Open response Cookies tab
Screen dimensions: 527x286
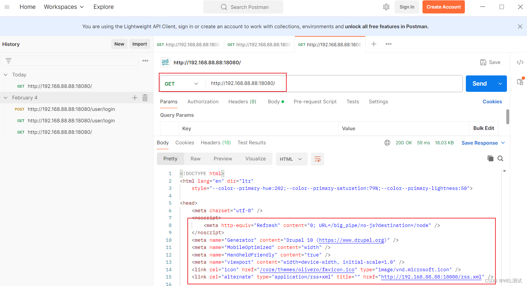(x=185, y=143)
